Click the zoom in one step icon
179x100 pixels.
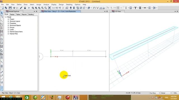(42, 8)
